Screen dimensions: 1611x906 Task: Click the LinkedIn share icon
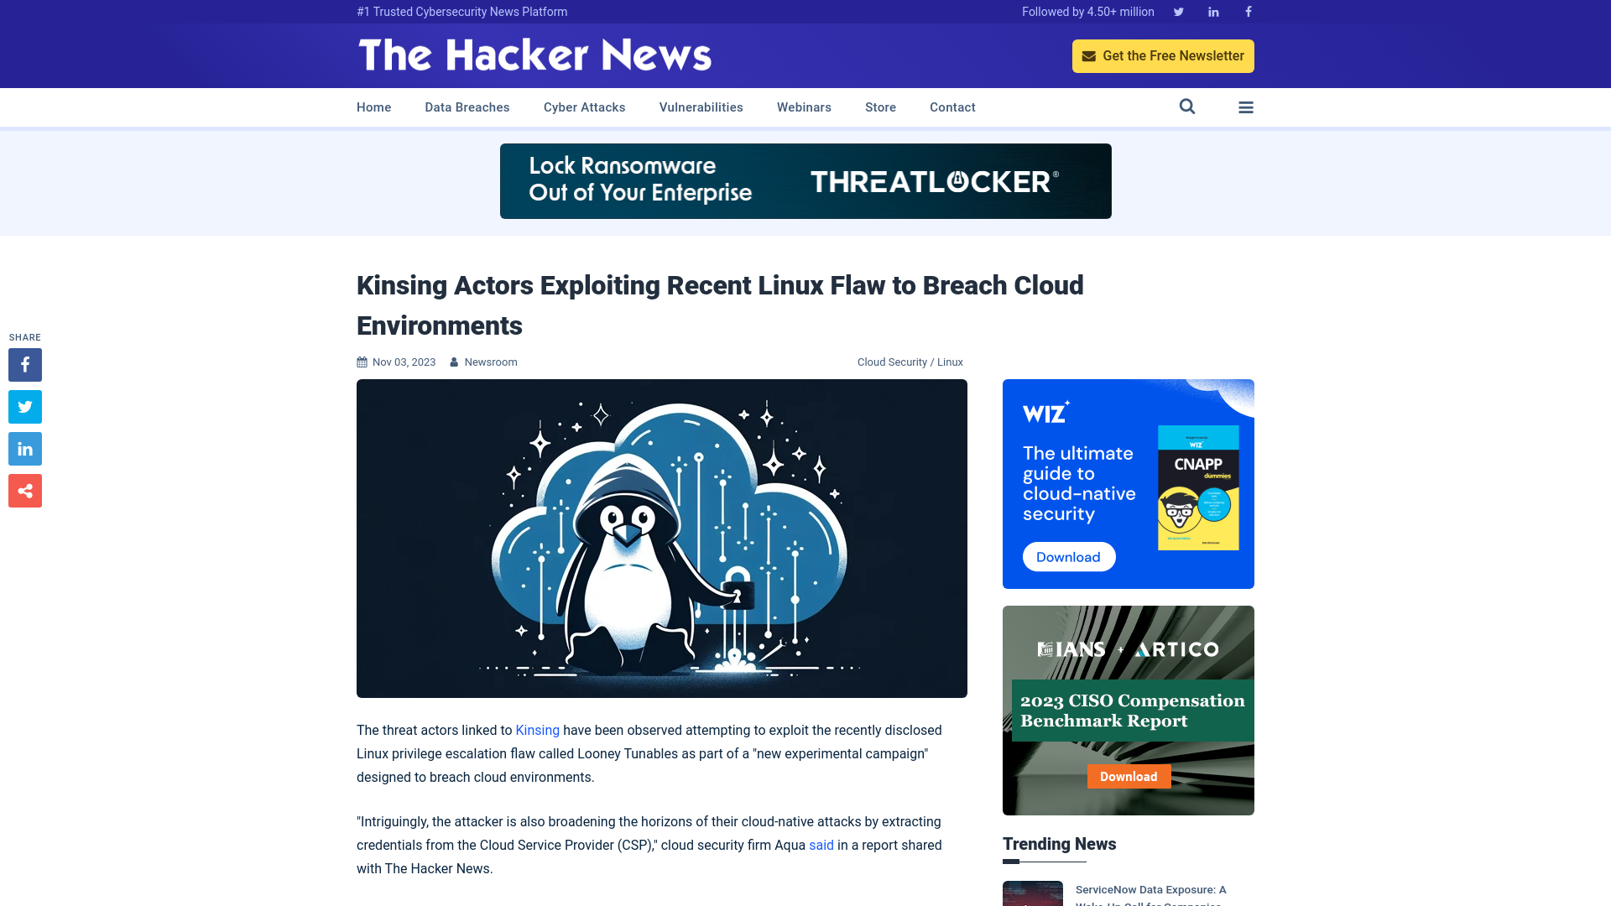click(x=24, y=448)
